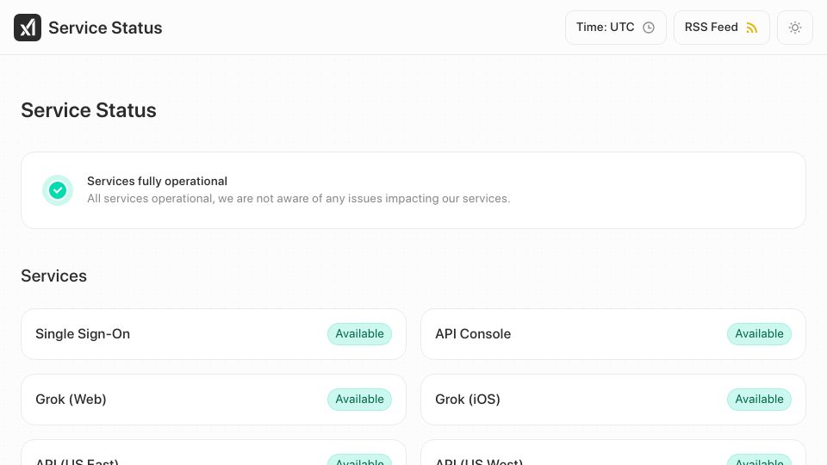Open the RSS Feed button
This screenshot has height=465, width=827.
[722, 28]
